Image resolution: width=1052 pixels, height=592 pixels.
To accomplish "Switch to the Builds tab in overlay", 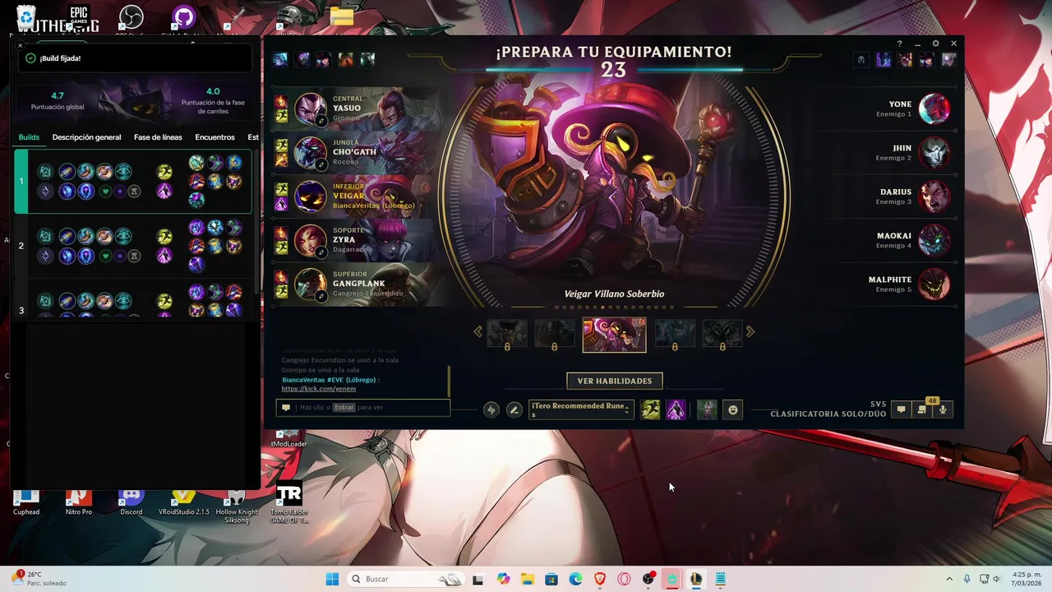I will pos(29,137).
